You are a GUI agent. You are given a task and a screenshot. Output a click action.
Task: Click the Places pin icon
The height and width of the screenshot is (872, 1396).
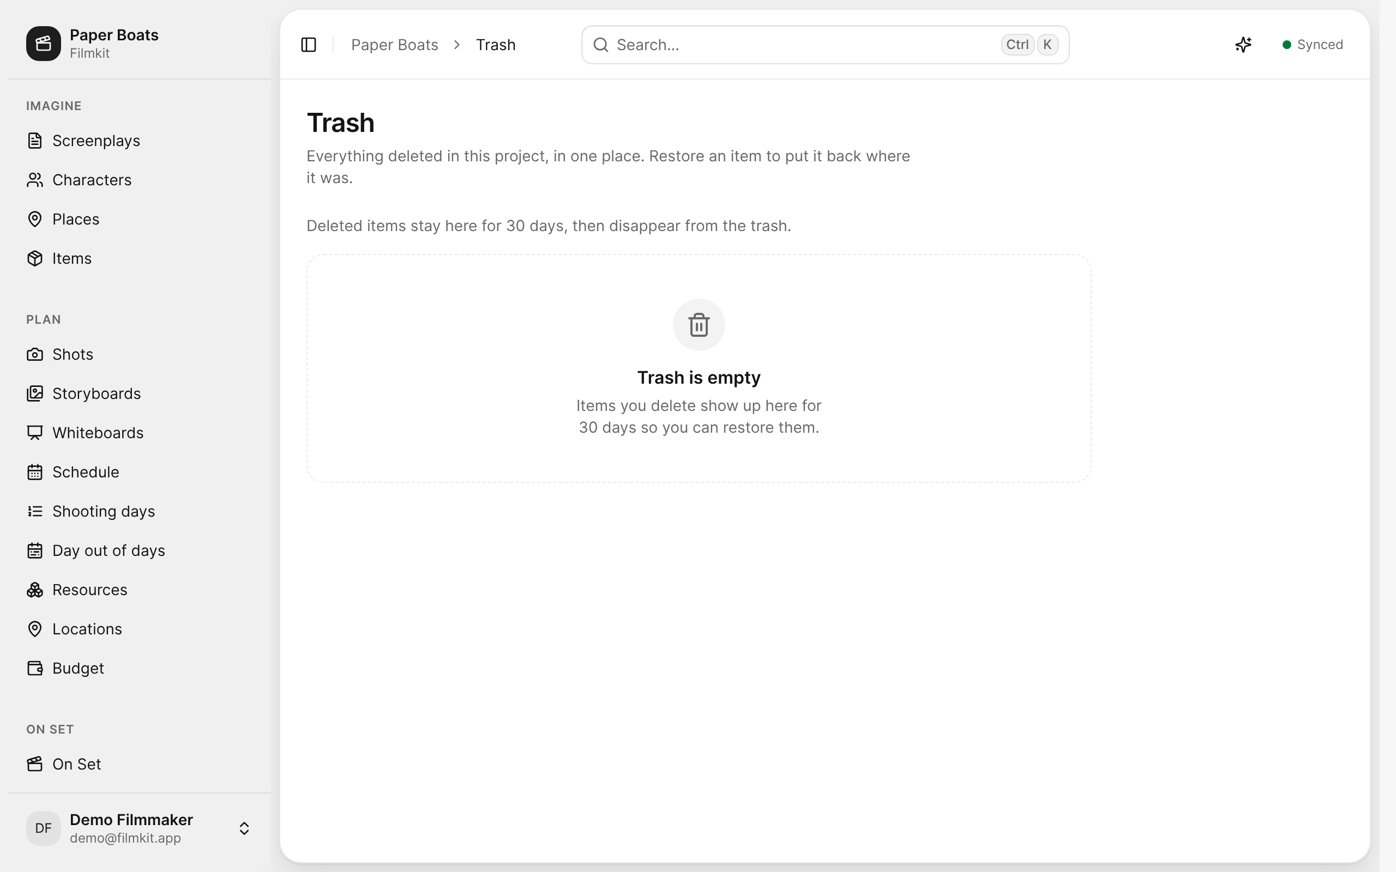point(34,219)
